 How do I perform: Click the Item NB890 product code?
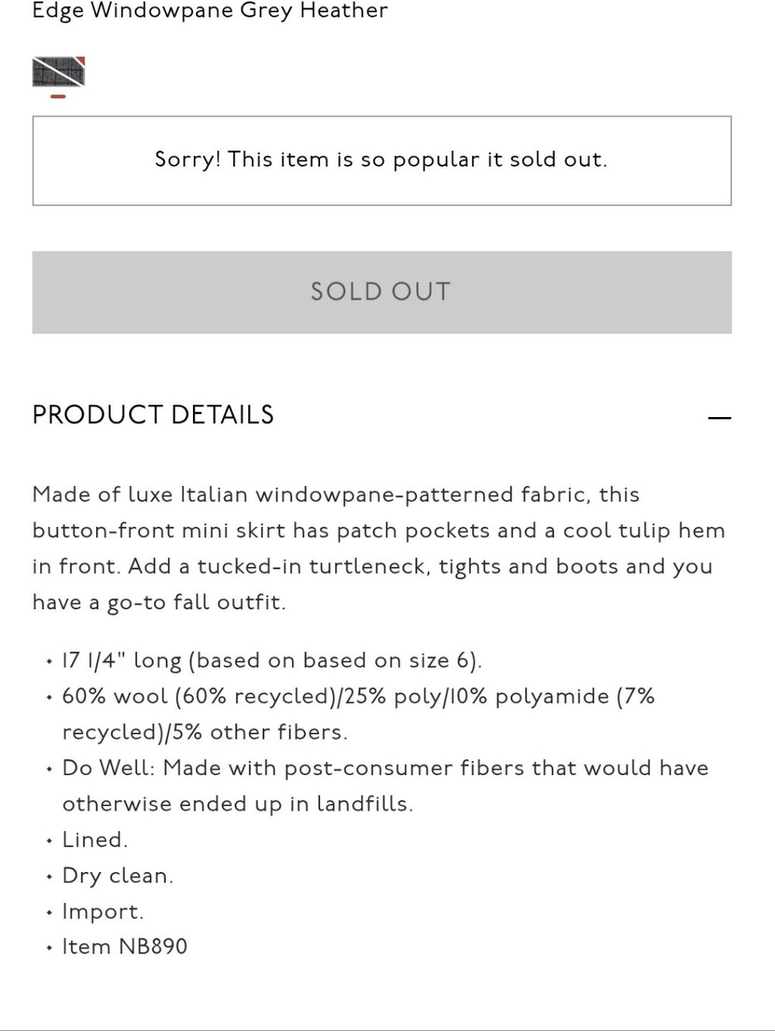point(125,947)
